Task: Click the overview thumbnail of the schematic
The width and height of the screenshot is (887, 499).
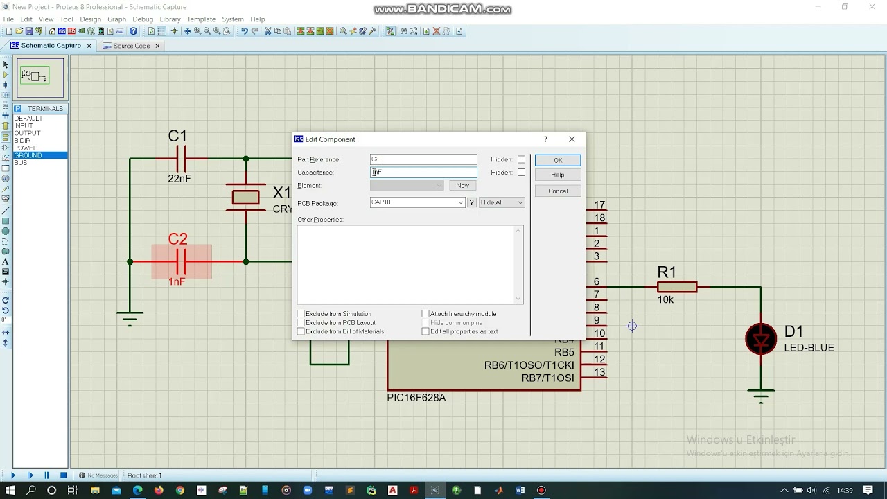Action: pyautogui.click(x=41, y=78)
